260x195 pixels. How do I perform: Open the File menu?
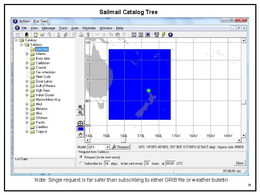[24, 28]
